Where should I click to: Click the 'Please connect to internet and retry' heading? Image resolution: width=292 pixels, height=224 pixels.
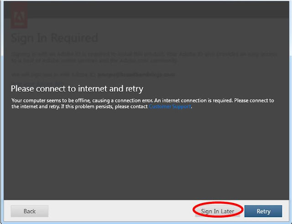(77, 89)
